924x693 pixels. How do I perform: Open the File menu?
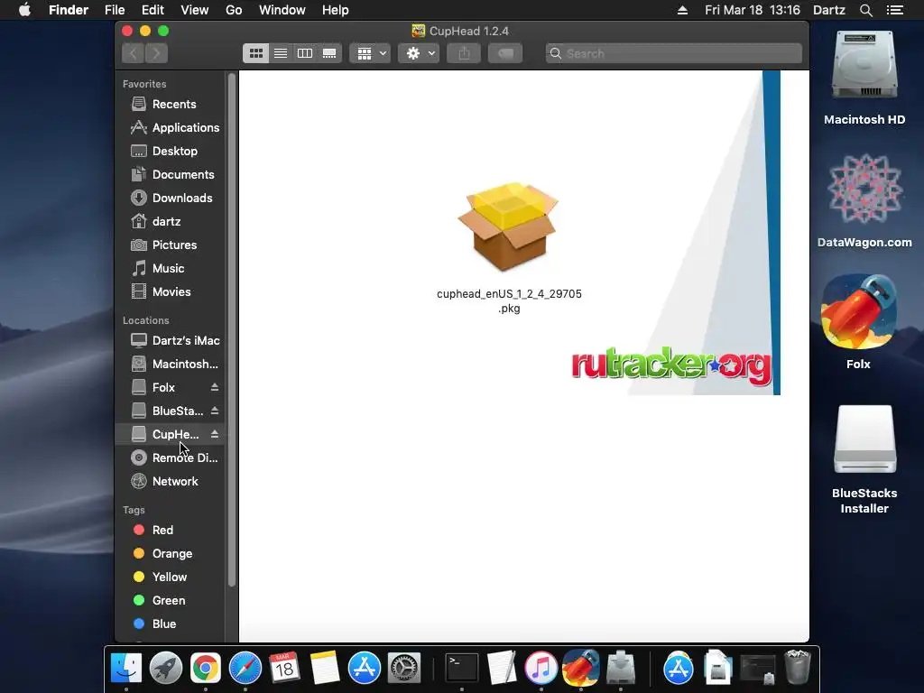point(115,10)
